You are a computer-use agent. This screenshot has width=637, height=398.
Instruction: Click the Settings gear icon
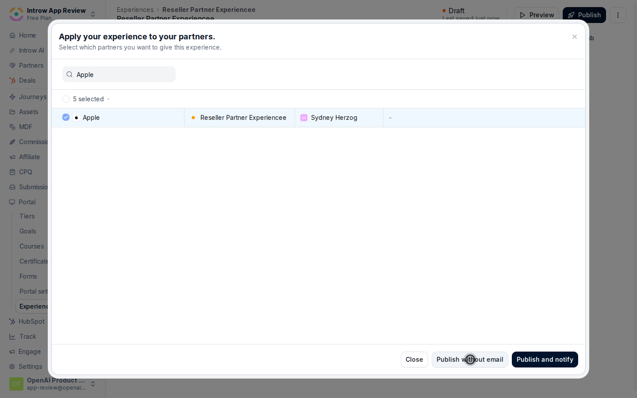pos(12,367)
